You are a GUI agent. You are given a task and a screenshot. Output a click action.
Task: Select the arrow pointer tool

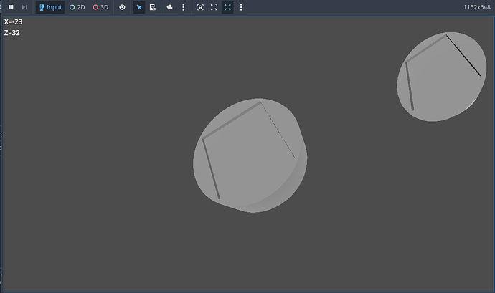(x=139, y=7)
